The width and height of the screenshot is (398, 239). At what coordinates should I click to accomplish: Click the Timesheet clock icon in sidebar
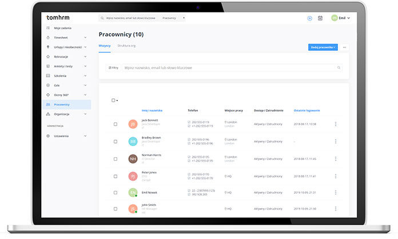click(48, 37)
